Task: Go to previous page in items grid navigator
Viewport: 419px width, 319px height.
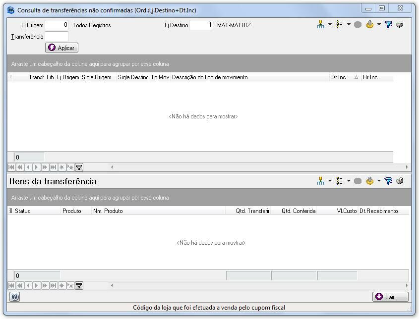Action: click(20, 286)
